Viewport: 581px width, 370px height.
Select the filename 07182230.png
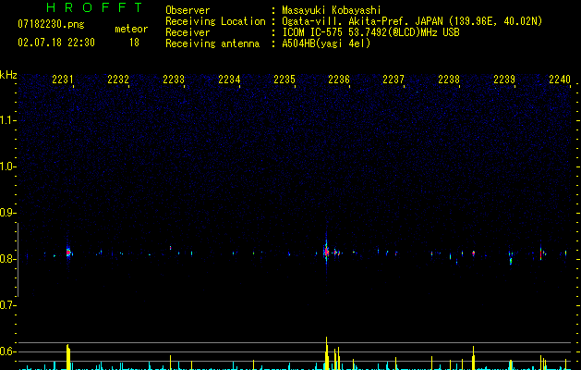pos(51,24)
